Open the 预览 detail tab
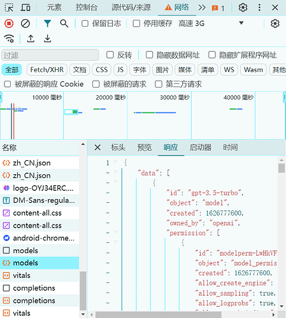Image resolution: width=286 pixels, height=318 pixels. click(145, 148)
